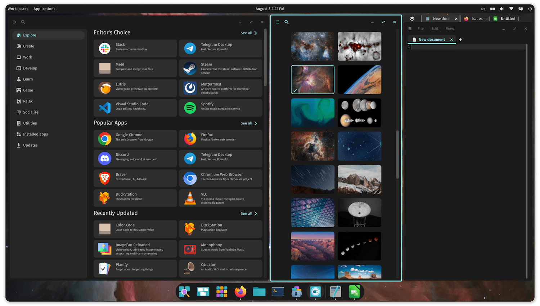Open the File menu in the editor
The height and width of the screenshot is (306, 540).
pos(420,28)
